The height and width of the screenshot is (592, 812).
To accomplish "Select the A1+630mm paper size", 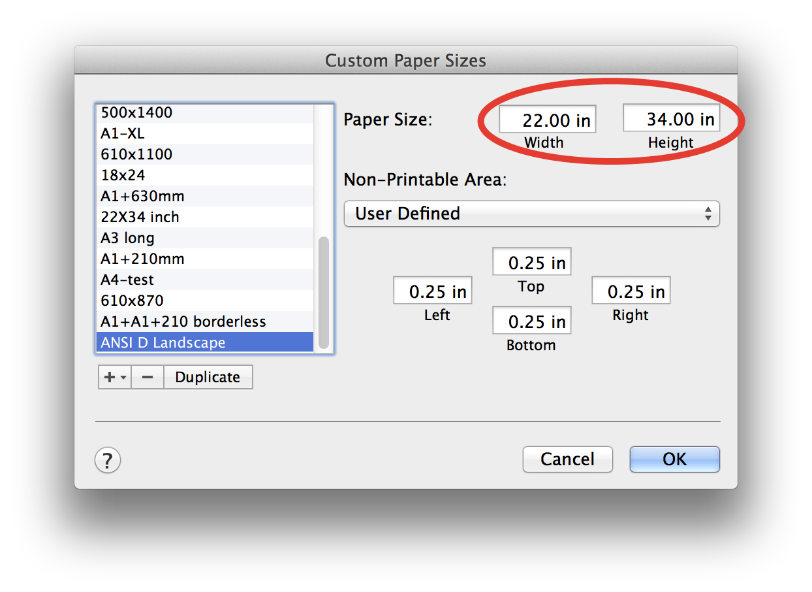I will (204, 196).
